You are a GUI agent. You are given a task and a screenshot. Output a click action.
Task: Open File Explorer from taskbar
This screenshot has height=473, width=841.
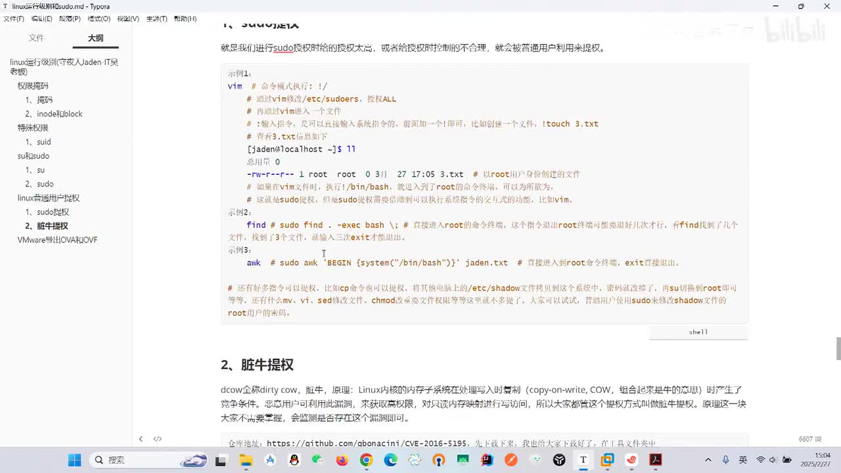(x=246, y=460)
